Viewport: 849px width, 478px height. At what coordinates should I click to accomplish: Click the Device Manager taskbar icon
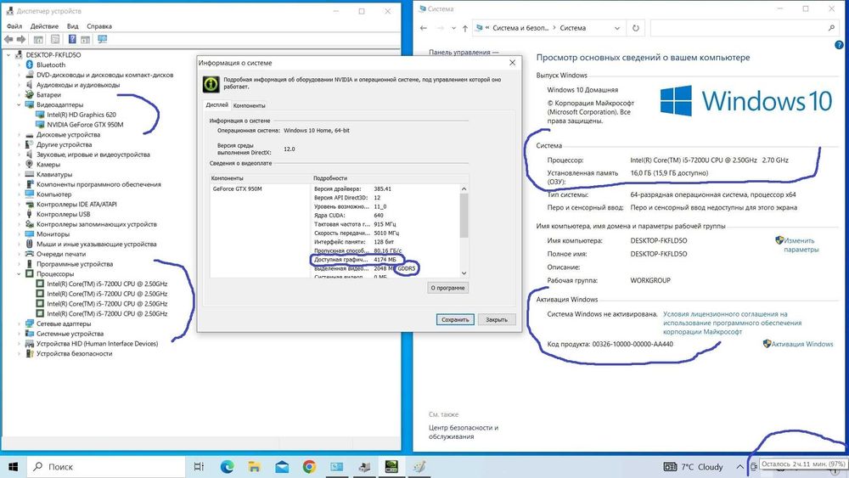pos(364,467)
